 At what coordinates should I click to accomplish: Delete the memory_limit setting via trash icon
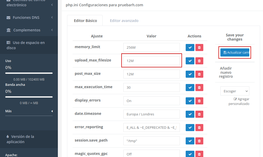[199, 47]
